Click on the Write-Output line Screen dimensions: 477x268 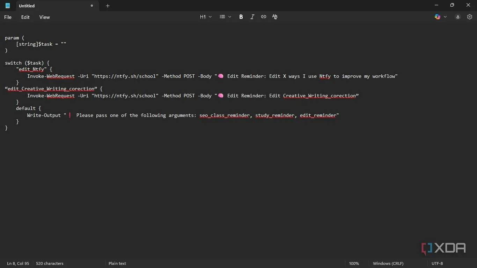pos(183,115)
